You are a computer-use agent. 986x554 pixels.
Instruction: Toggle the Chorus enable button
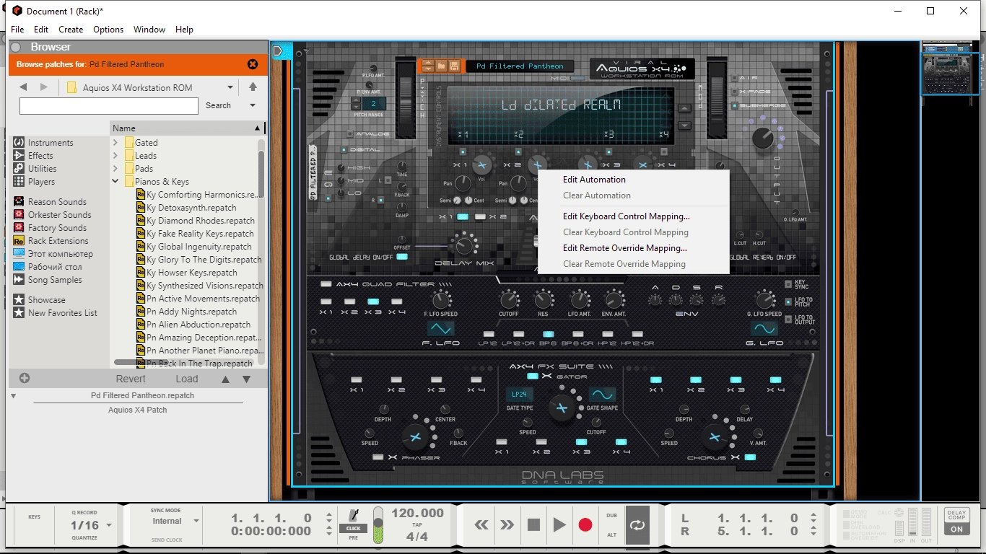pos(750,457)
